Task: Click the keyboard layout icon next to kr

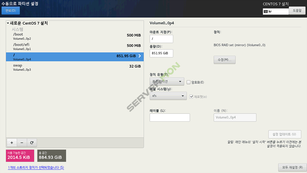Action: click(x=266, y=12)
